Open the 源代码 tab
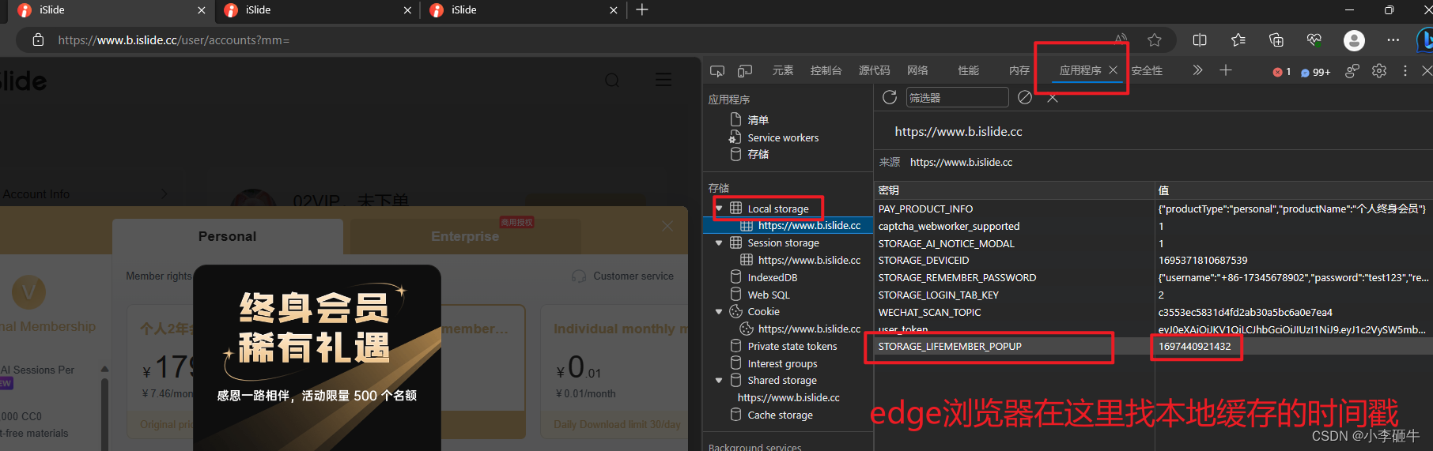This screenshot has width=1433, height=451. (875, 71)
